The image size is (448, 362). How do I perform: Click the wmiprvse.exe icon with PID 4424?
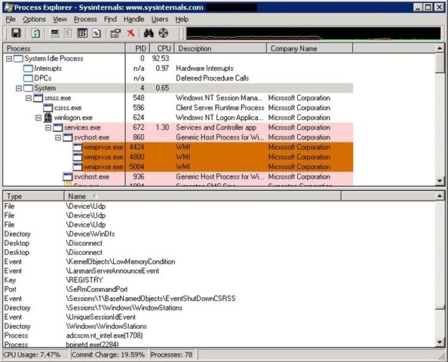pyautogui.click(x=77, y=147)
